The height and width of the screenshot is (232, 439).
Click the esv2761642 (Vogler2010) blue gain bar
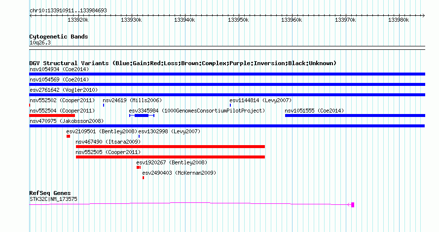[227, 95]
